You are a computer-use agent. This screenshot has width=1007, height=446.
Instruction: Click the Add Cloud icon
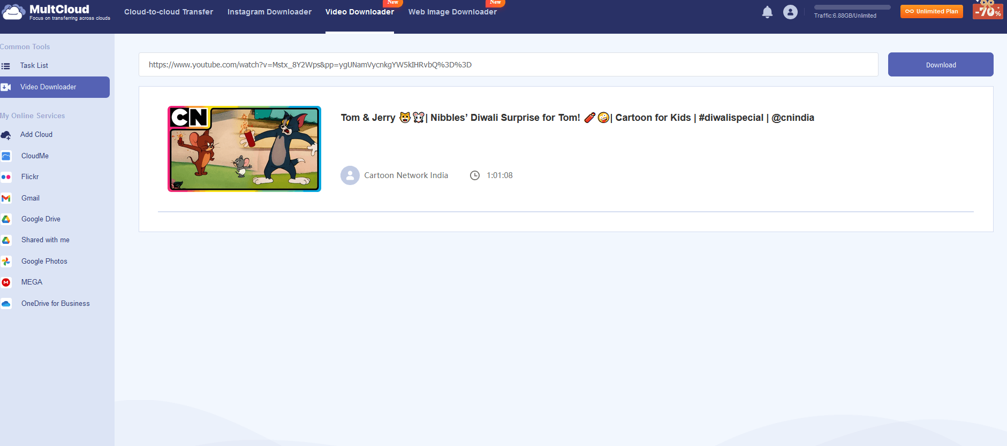click(6, 135)
